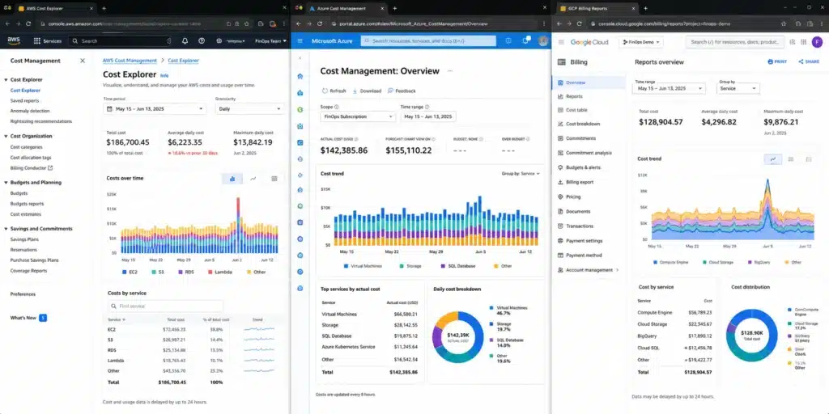Open the Azure portal hamburger menu
Viewport: 829px width, 414px height.
(300, 40)
